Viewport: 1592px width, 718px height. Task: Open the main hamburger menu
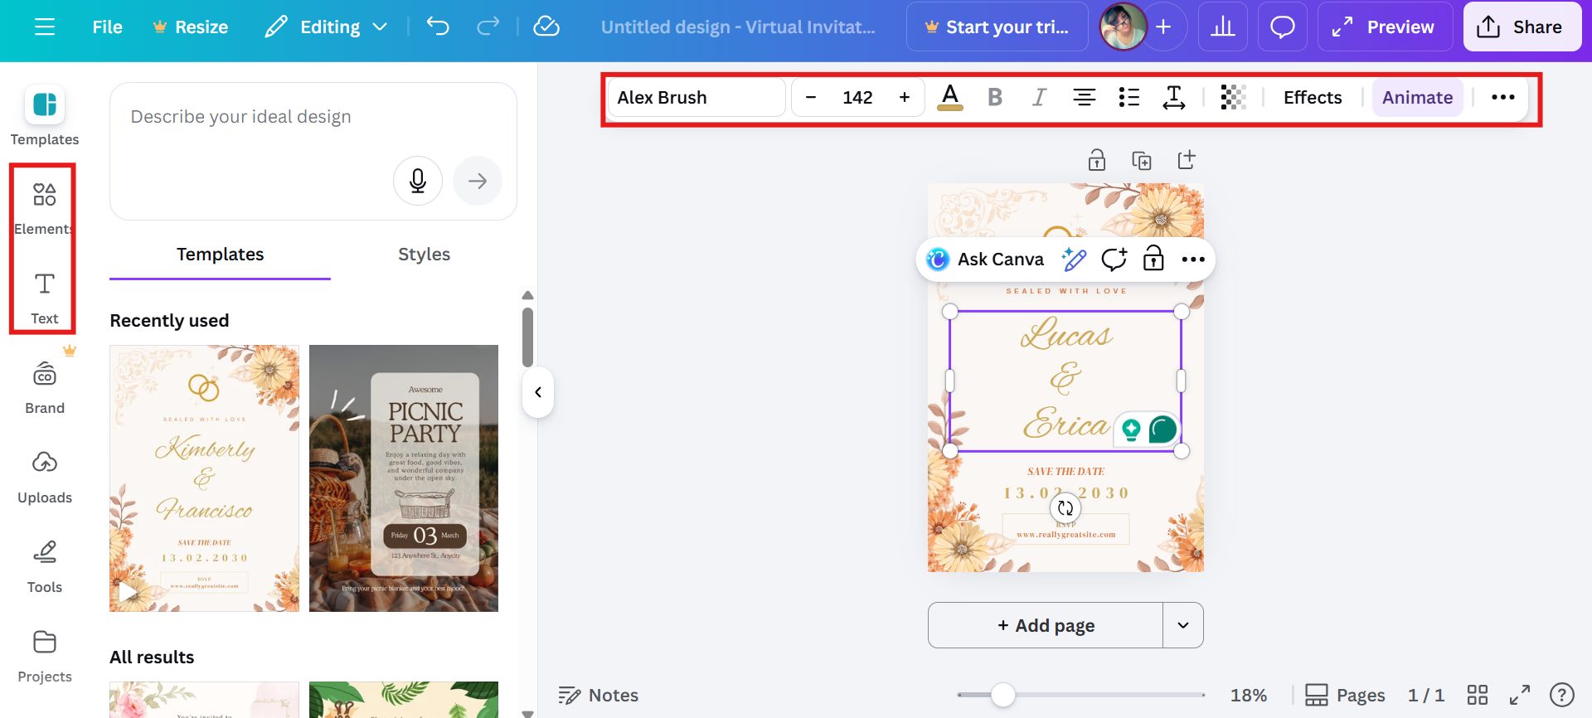tap(45, 27)
